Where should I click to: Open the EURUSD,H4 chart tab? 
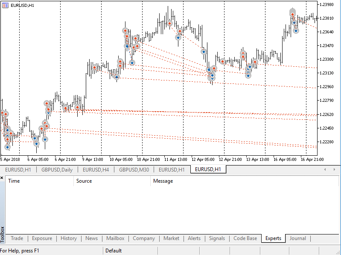96,170
